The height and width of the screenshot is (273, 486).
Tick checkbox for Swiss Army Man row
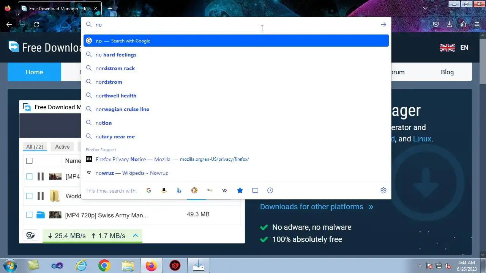29,215
